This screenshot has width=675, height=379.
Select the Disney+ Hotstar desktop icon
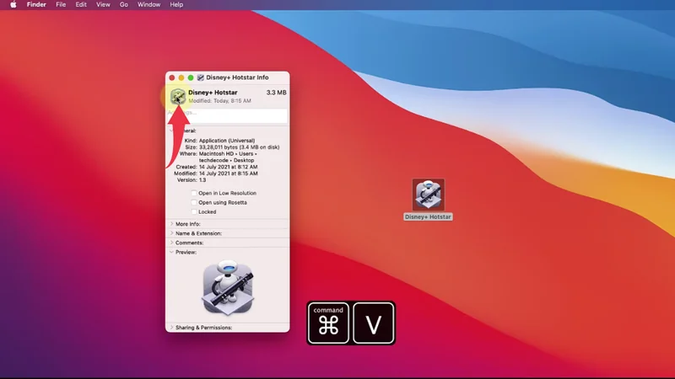tap(429, 195)
